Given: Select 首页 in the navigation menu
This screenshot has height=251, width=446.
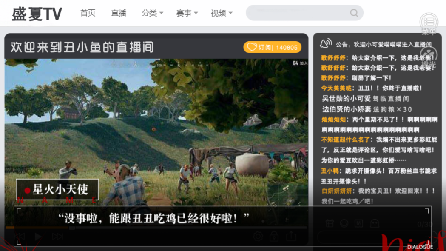Looking at the screenshot, I should 87,13.
